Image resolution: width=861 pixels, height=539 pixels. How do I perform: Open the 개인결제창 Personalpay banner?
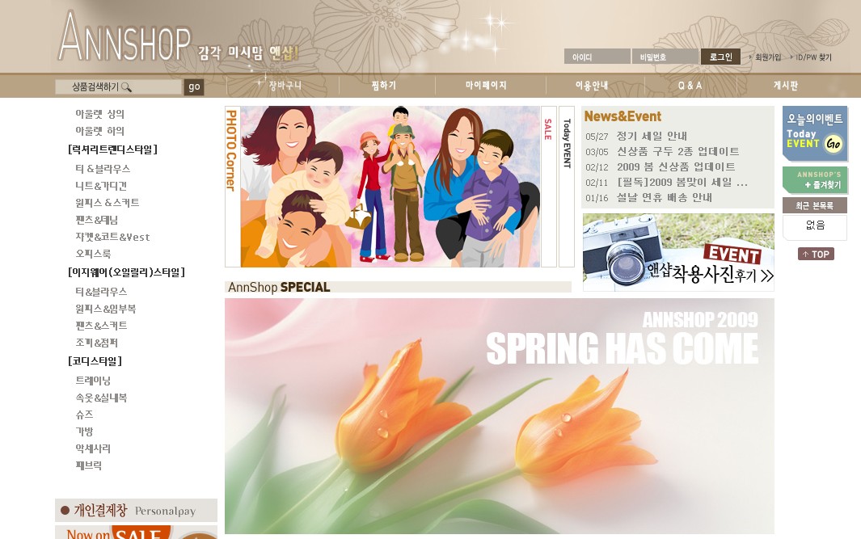(x=136, y=511)
